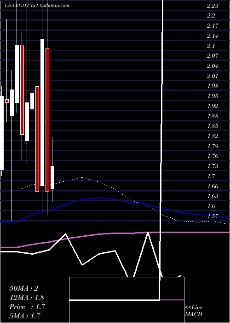Viewport: 230px width, 323px height.
Task: Select the 1.85 price axis label
Action: 213,126
